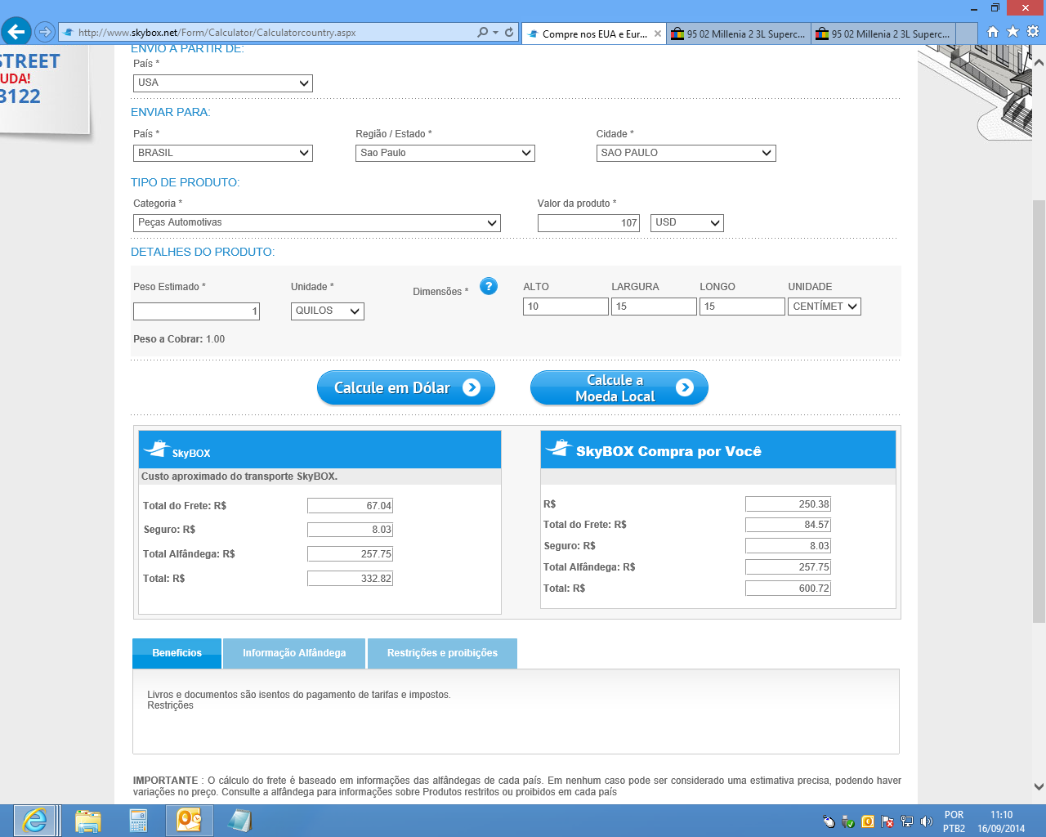Switch to Informação Alfândega tab
The height and width of the screenshot is (837, 1046).
coord(294,653)
